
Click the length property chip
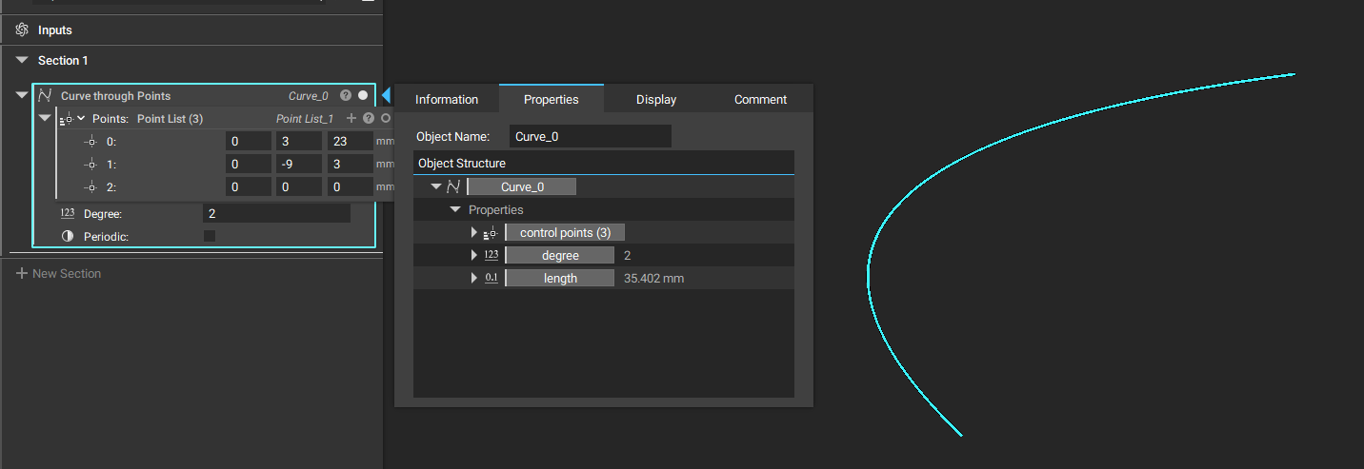(x=560, y=279)
